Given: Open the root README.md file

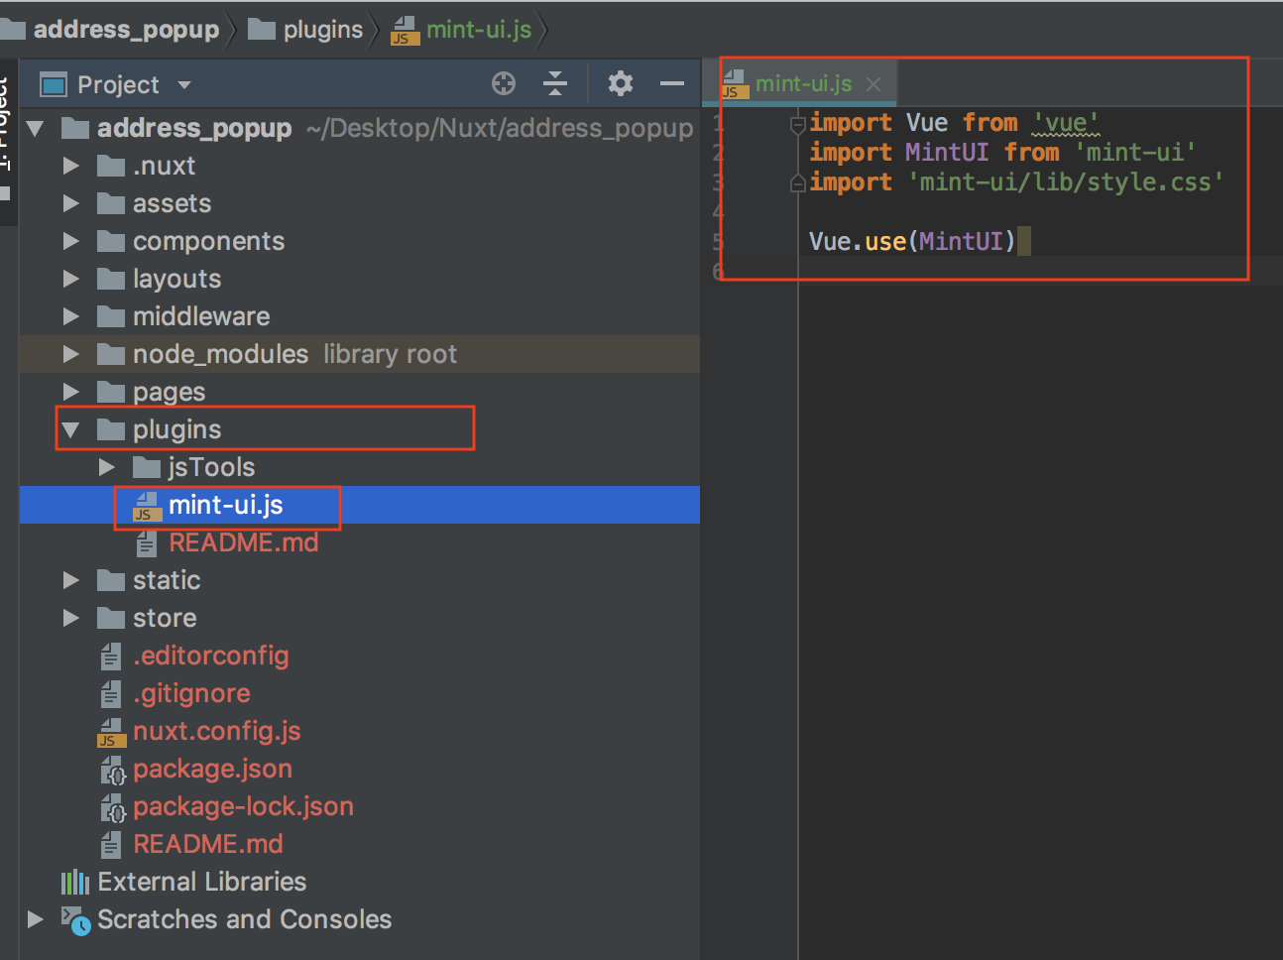Looking at the screenshot, I should 208,844.
